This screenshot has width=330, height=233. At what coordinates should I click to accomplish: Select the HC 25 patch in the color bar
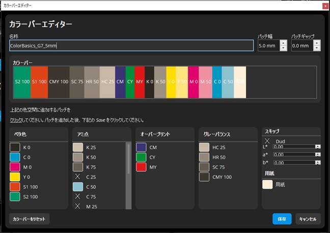(107, 82)
